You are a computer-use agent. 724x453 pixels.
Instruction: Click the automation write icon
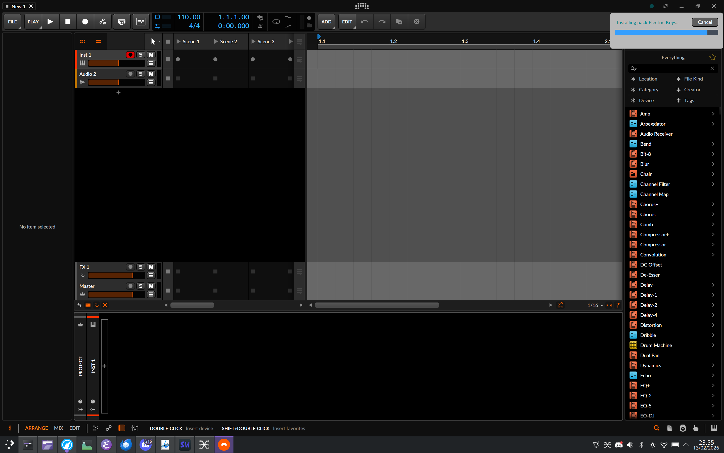tap(103, 22)
